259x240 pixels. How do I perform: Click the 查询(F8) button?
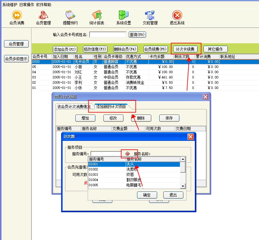click(137, 35)
